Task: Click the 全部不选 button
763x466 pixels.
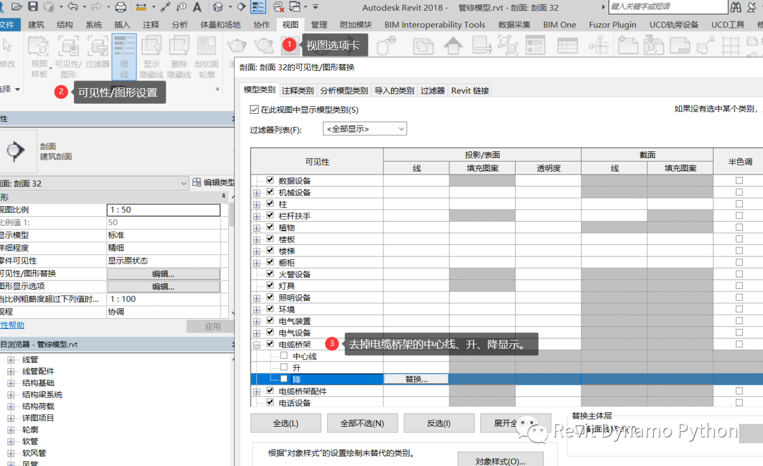Action: tap(362, 422)
